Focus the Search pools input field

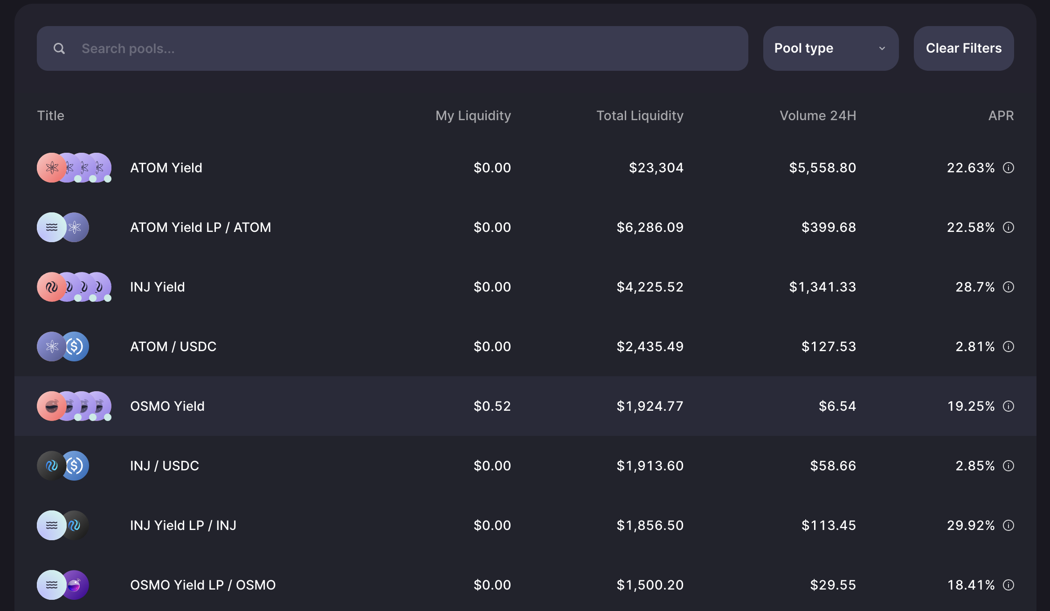(393, 48)
